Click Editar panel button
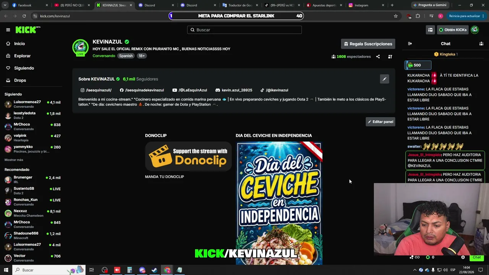 (380, 122)
